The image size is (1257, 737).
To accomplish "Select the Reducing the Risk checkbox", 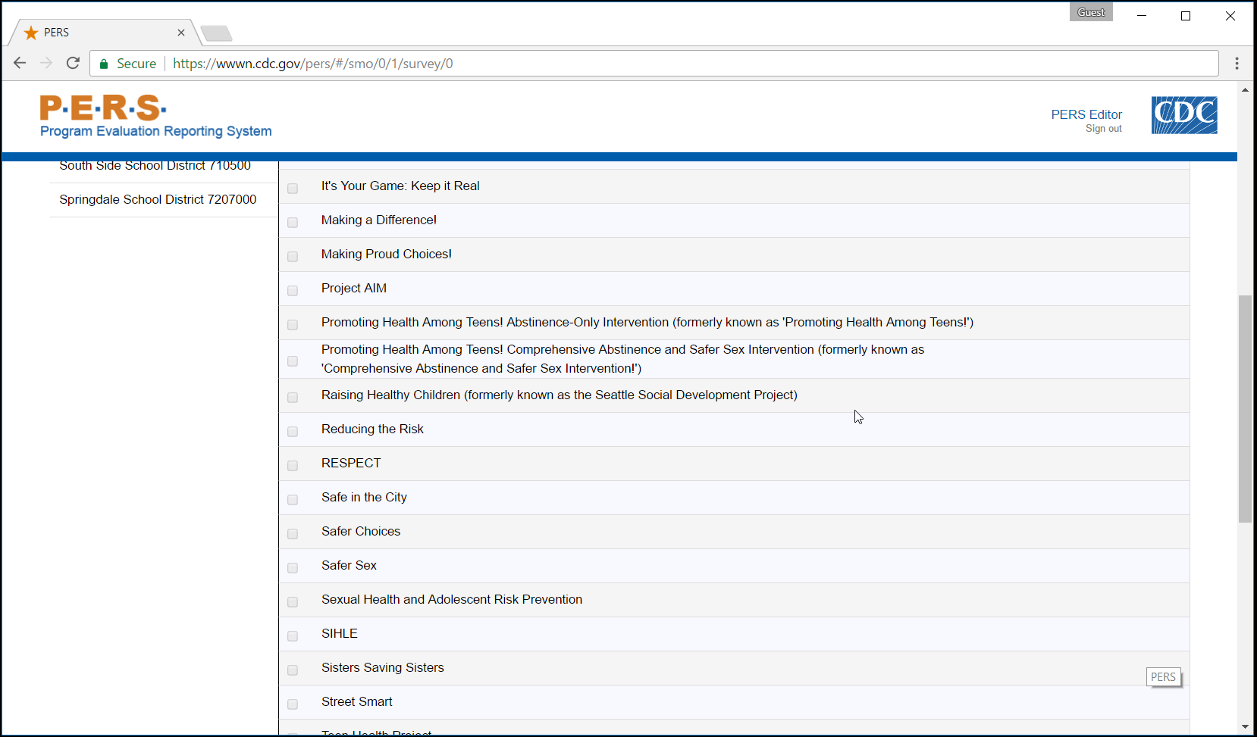I will coord(293,431).
